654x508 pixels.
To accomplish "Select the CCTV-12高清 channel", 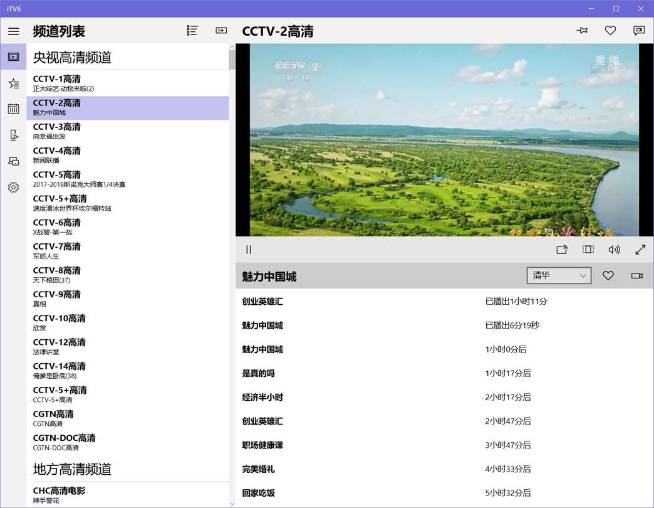I will [128, 347].
